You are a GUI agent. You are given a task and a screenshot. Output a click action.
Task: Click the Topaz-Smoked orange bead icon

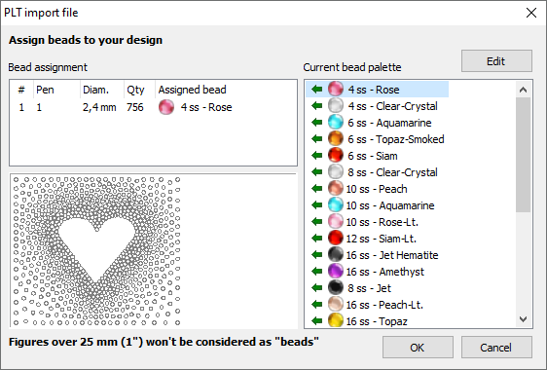336,138
